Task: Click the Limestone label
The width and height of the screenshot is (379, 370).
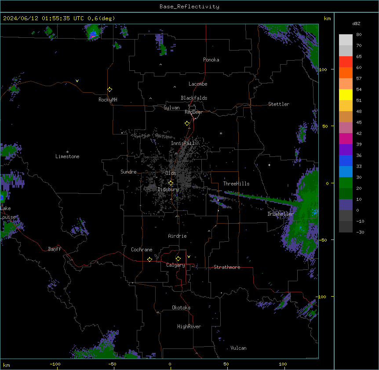Action: coord(67,156)
